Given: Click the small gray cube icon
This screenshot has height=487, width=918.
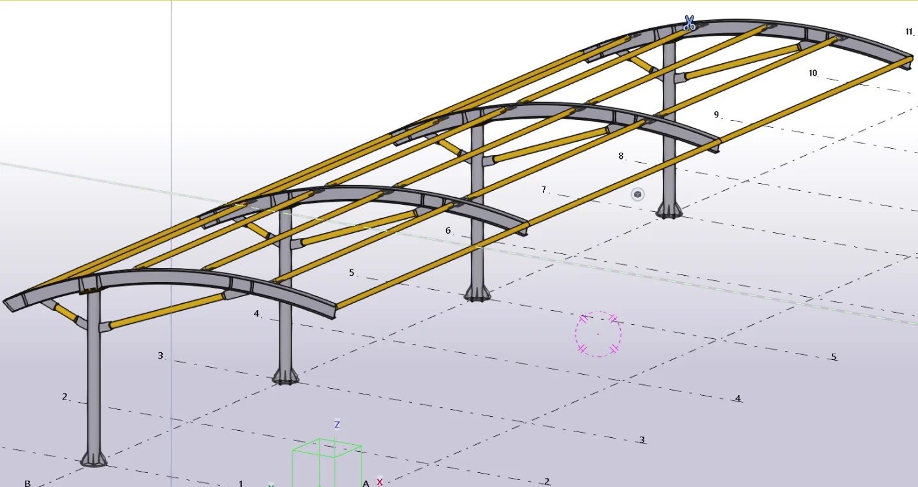Looking at the screenshot, I should (x=637, y=194).
